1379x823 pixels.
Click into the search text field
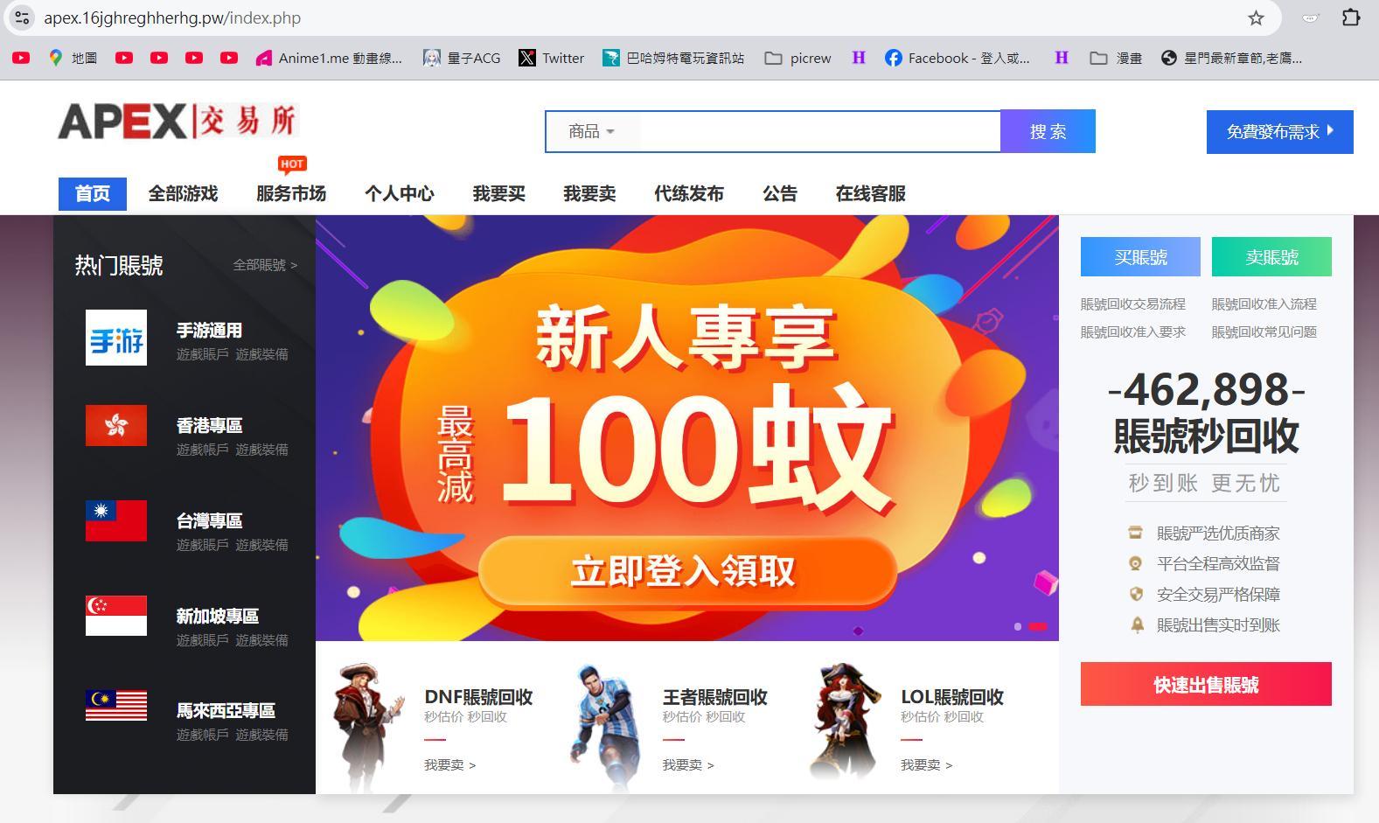(x=820, y=131)
